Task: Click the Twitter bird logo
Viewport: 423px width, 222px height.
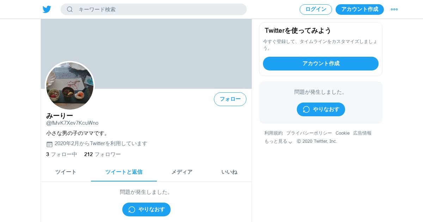Action: [x=47, y=10]
